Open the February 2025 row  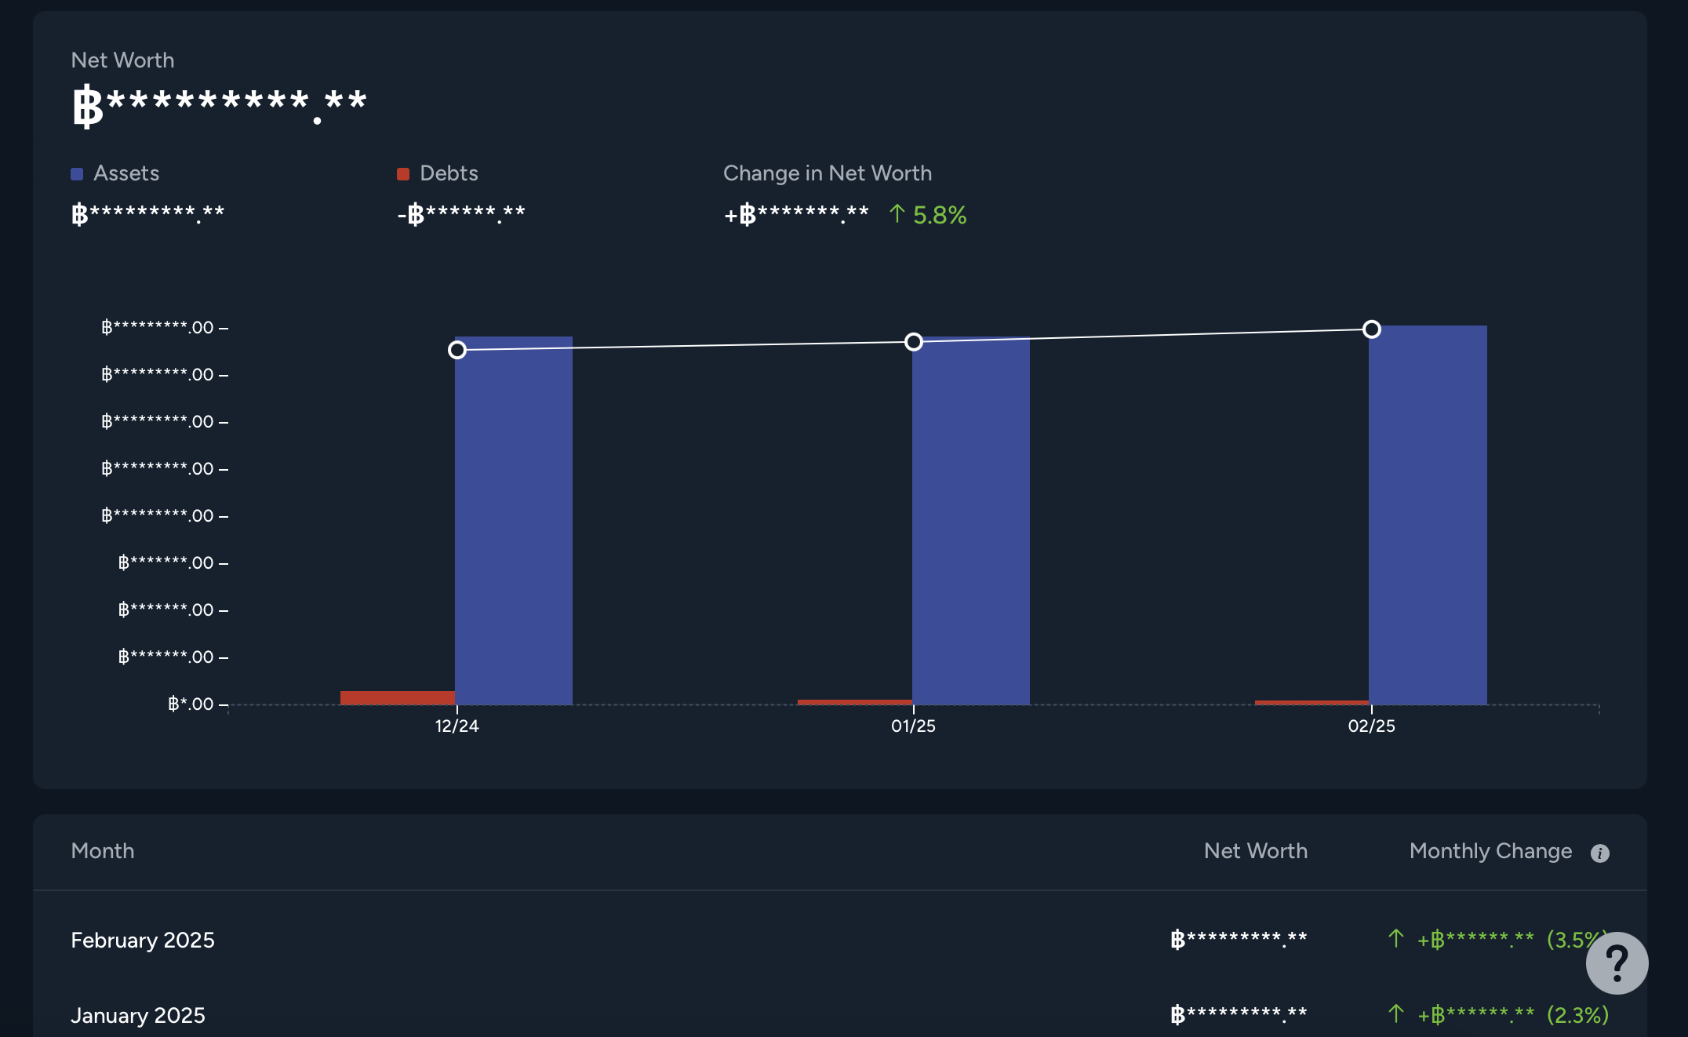[x=839, y=940]
